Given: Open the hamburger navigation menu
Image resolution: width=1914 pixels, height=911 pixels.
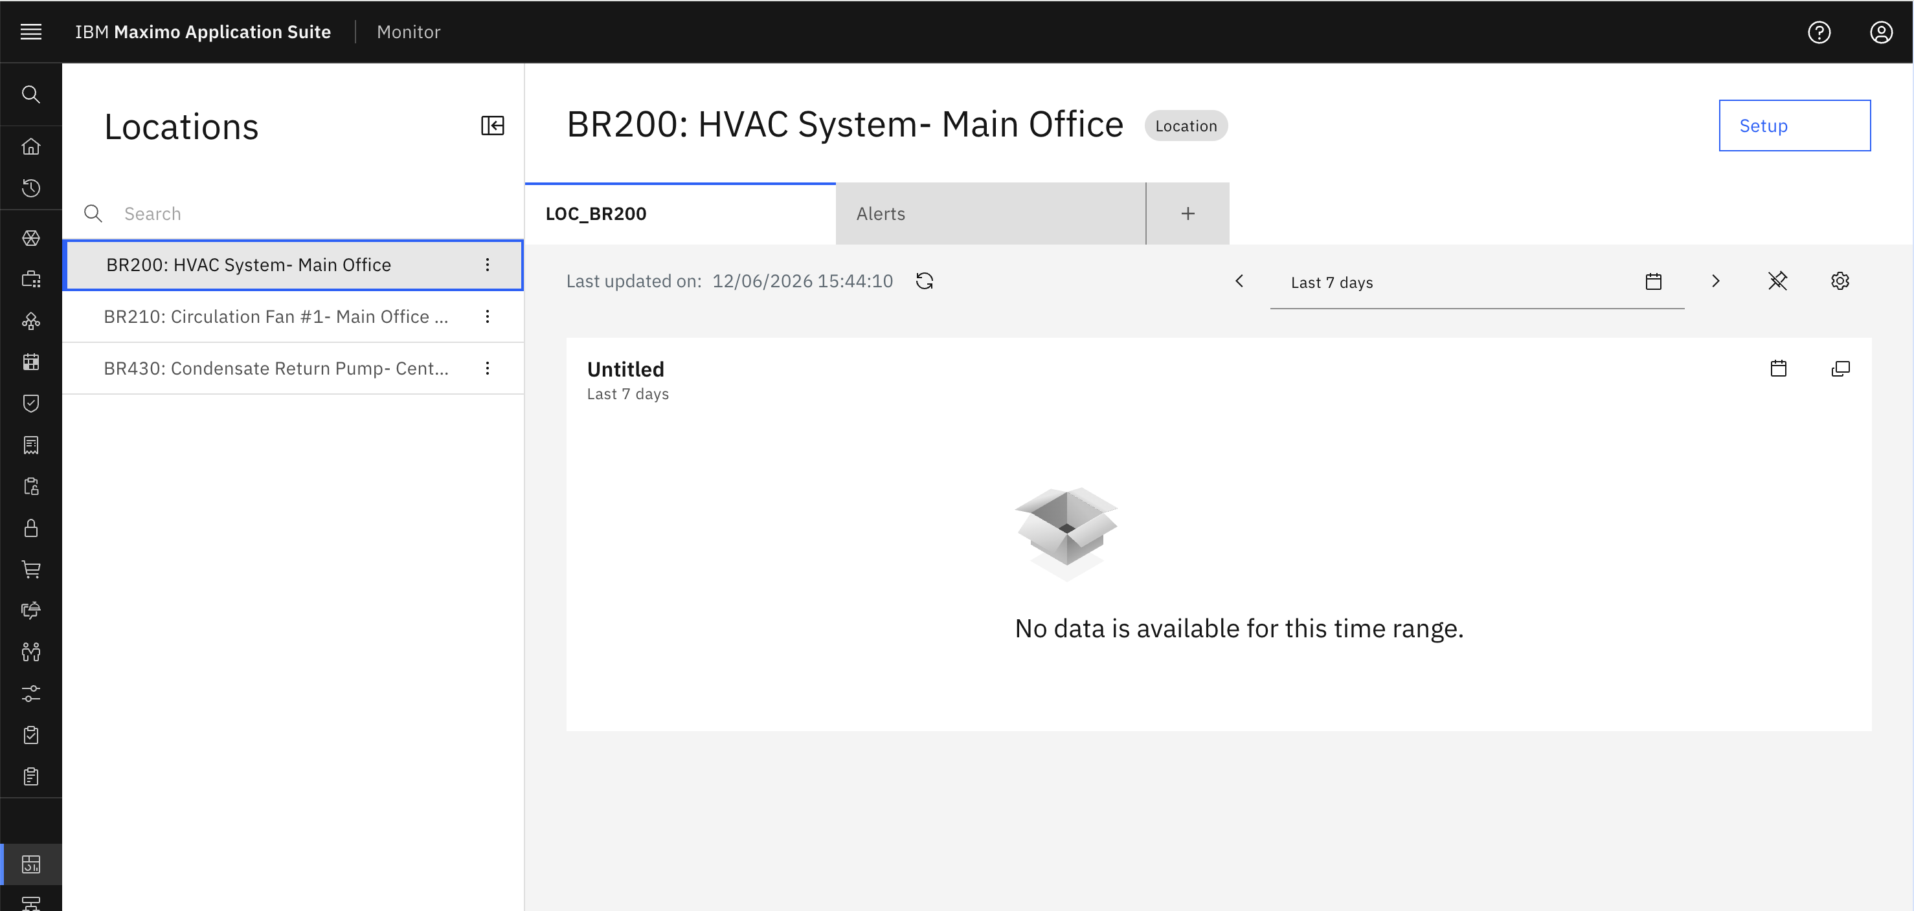Looking at the screenshot, I should [30, 32].
